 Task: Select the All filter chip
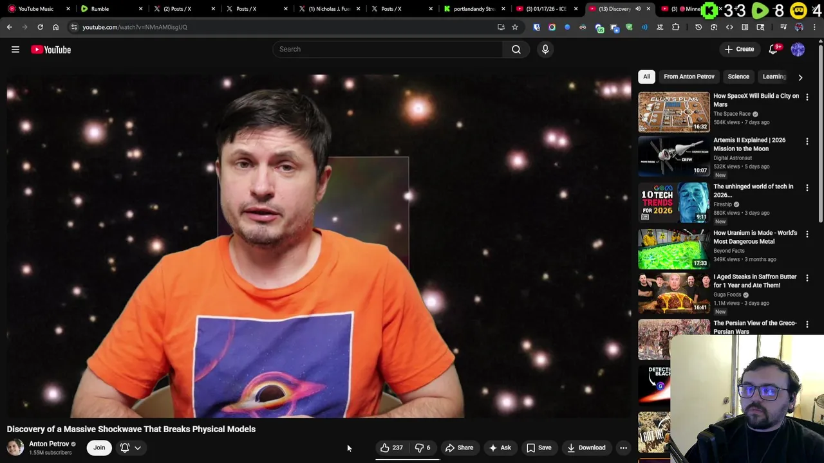coord(646,77)
